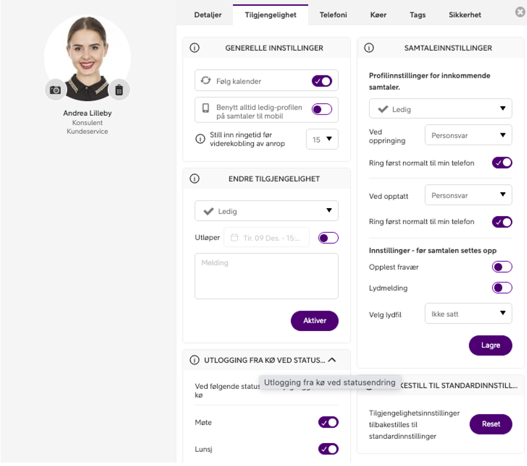The image size is (527, 466).
Task: Disable the Følg kalender toggle
Action: click(x=322, y=81)
